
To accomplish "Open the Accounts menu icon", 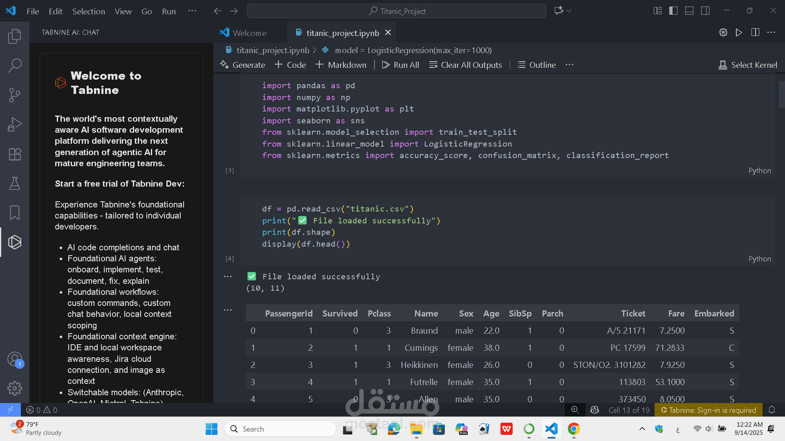I will [15, 359].
